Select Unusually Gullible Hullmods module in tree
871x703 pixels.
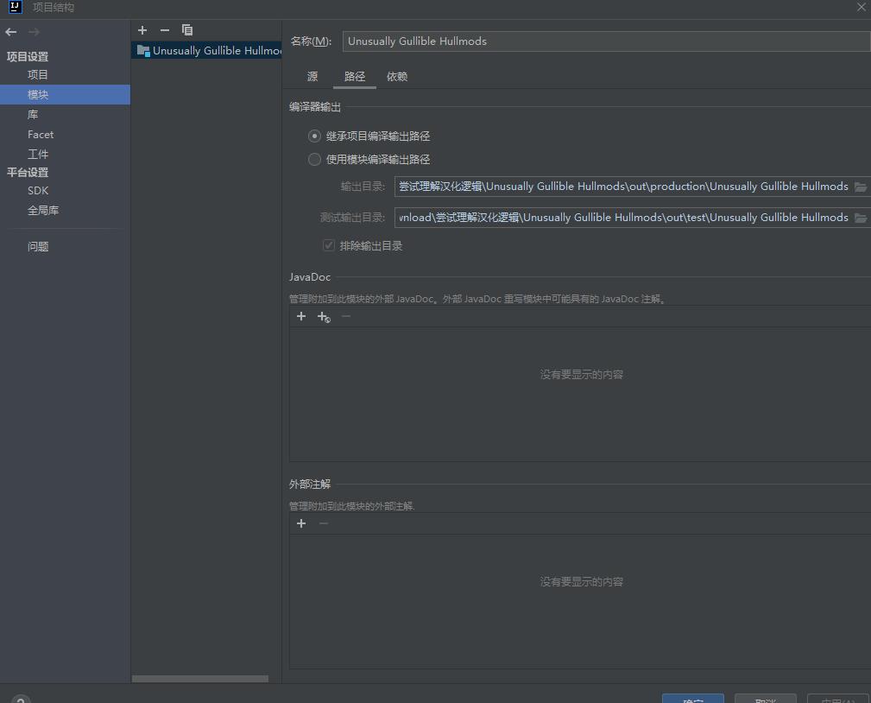pos(216,51)
